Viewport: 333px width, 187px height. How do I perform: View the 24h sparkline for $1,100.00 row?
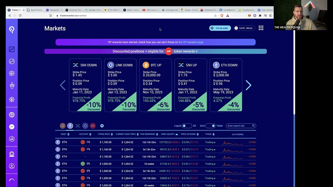[x=233, y=142]
